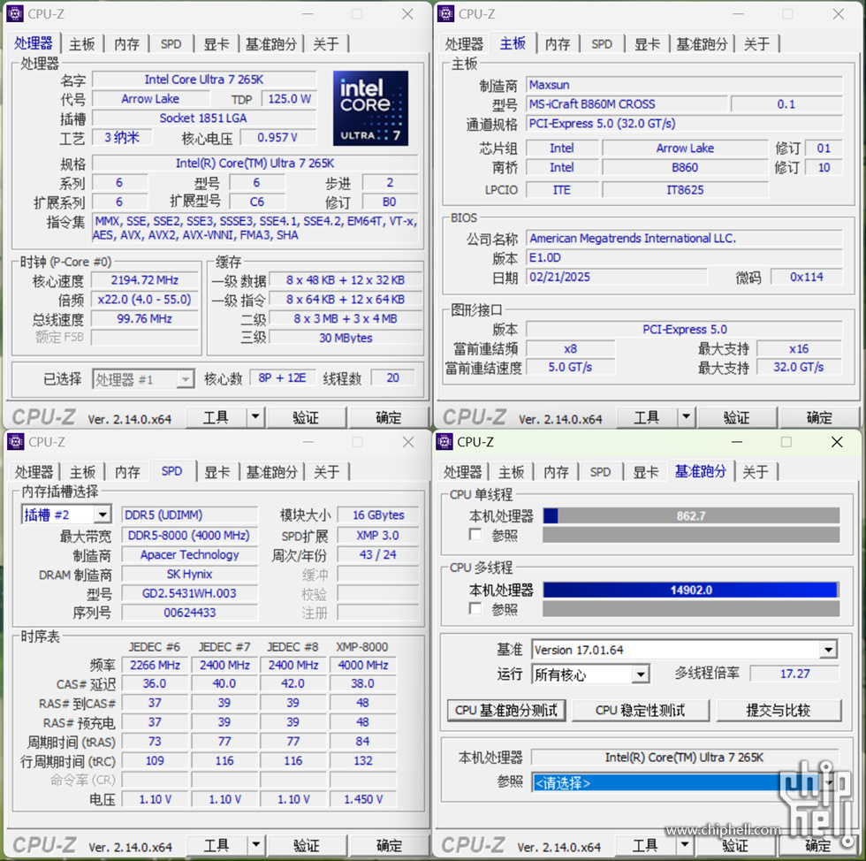This screenshot has width=866, height=861.
Task: Click the 模块大小 value 16 GBytes
Action: pyautogui.click(x=378, y=515)
